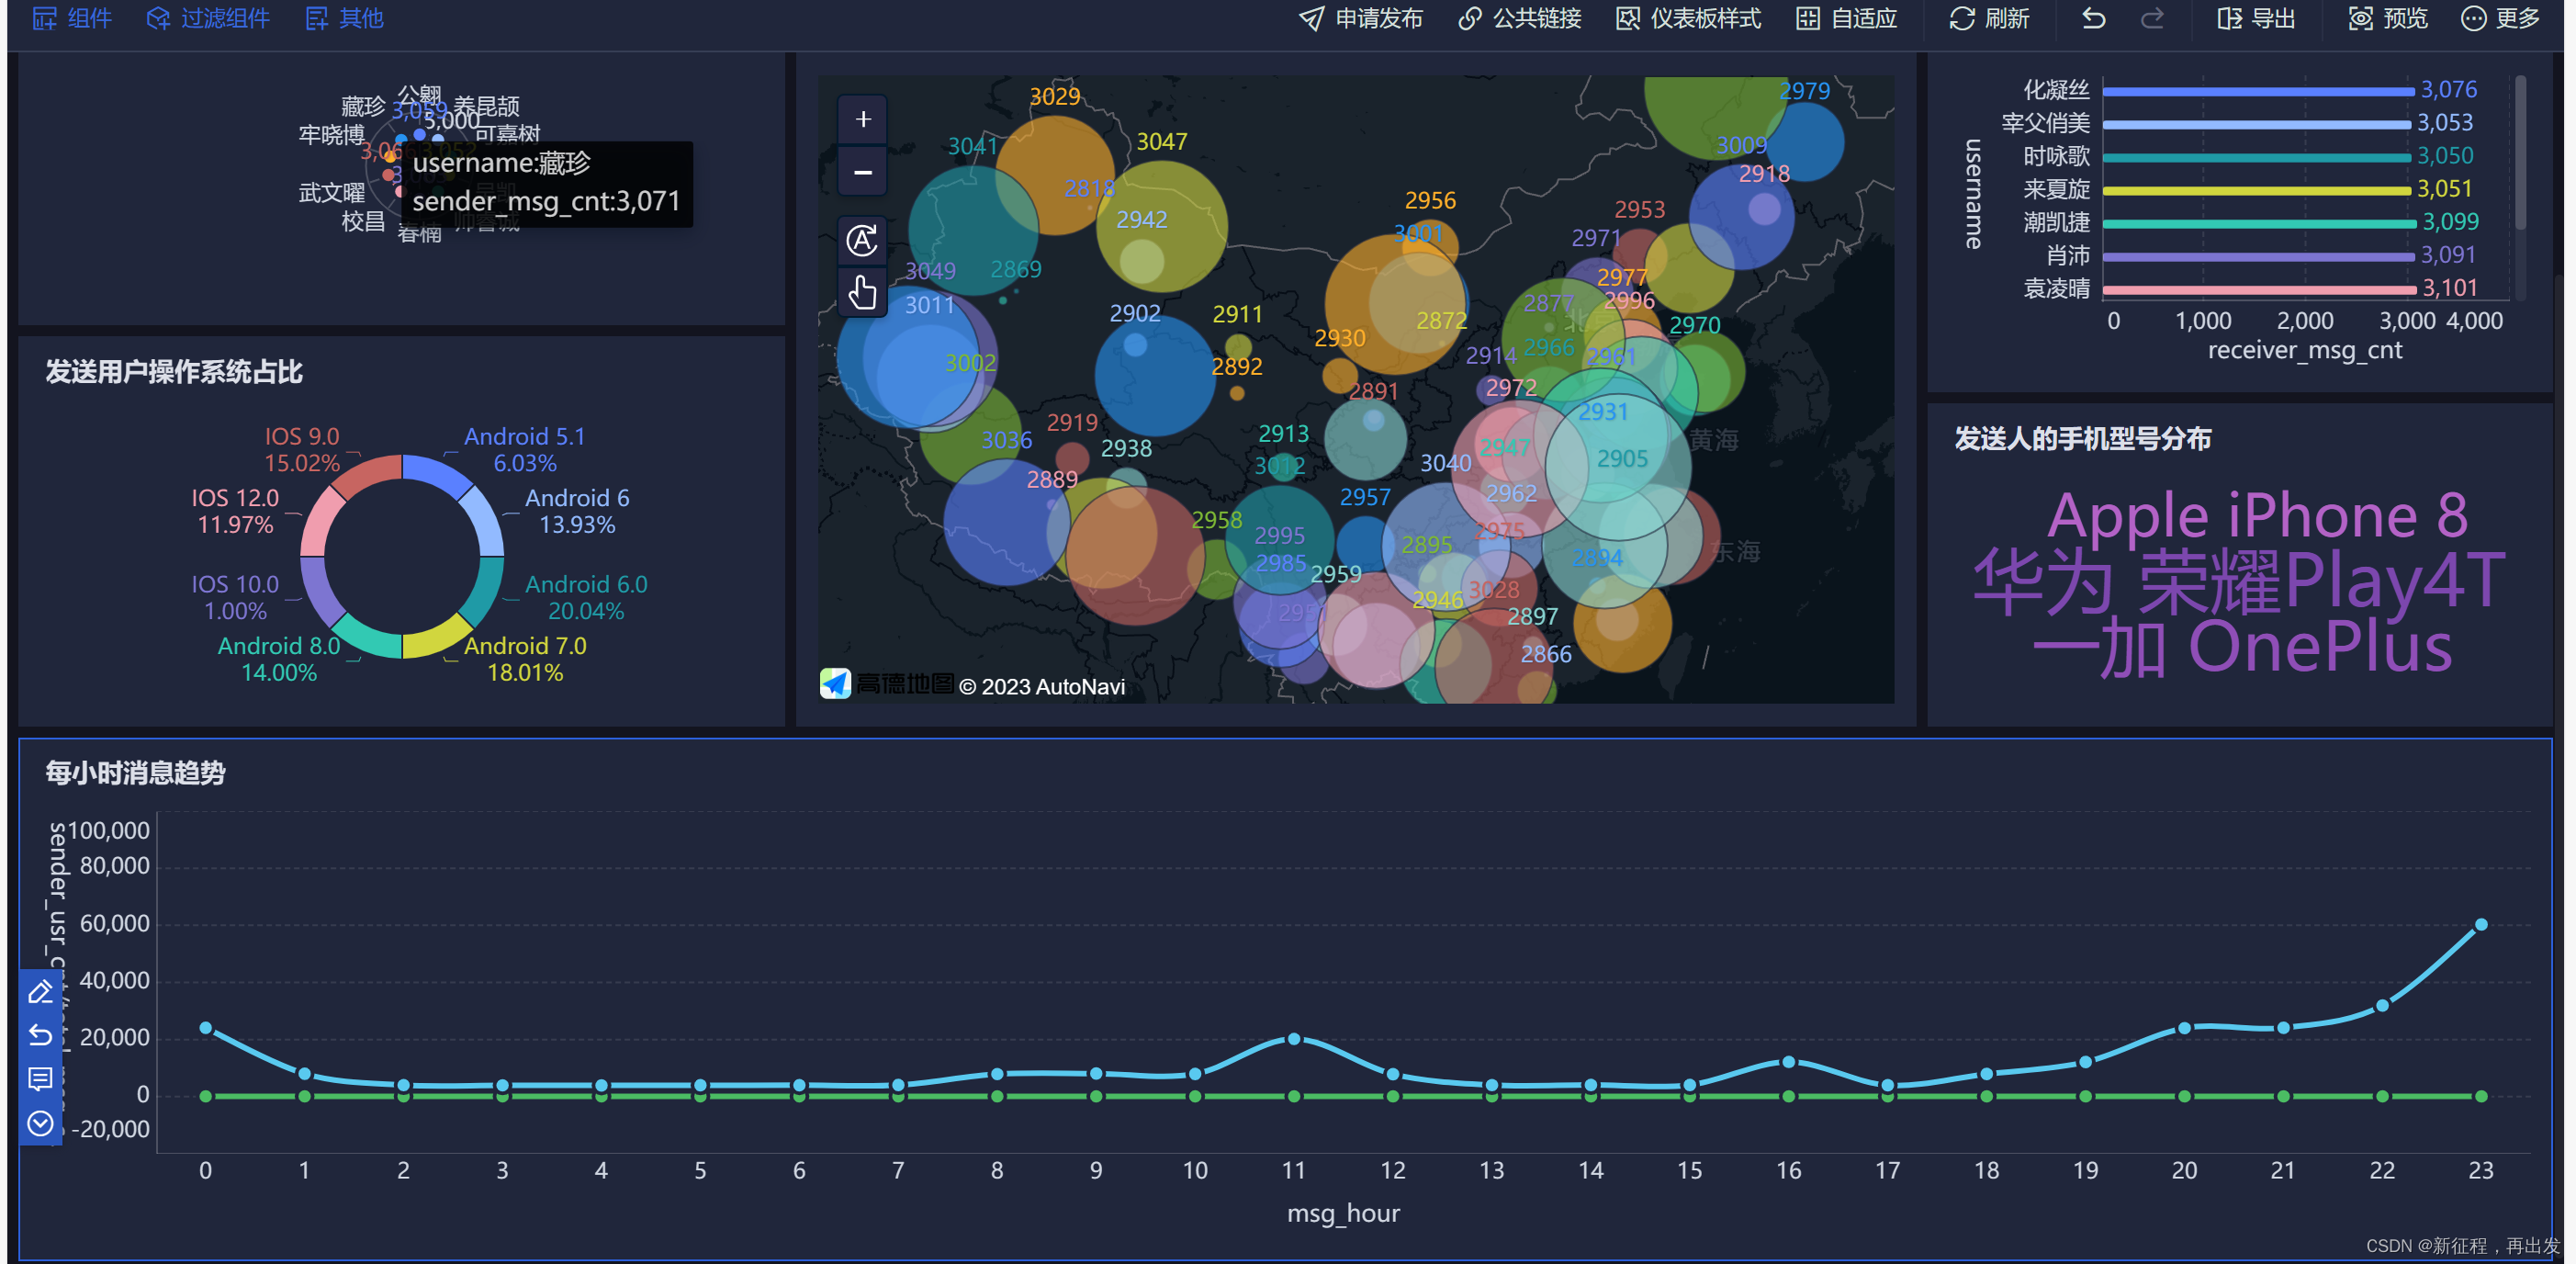Zoom in the map with plus button
This screenshot has height=1264, width=2576.
(863, 120)
